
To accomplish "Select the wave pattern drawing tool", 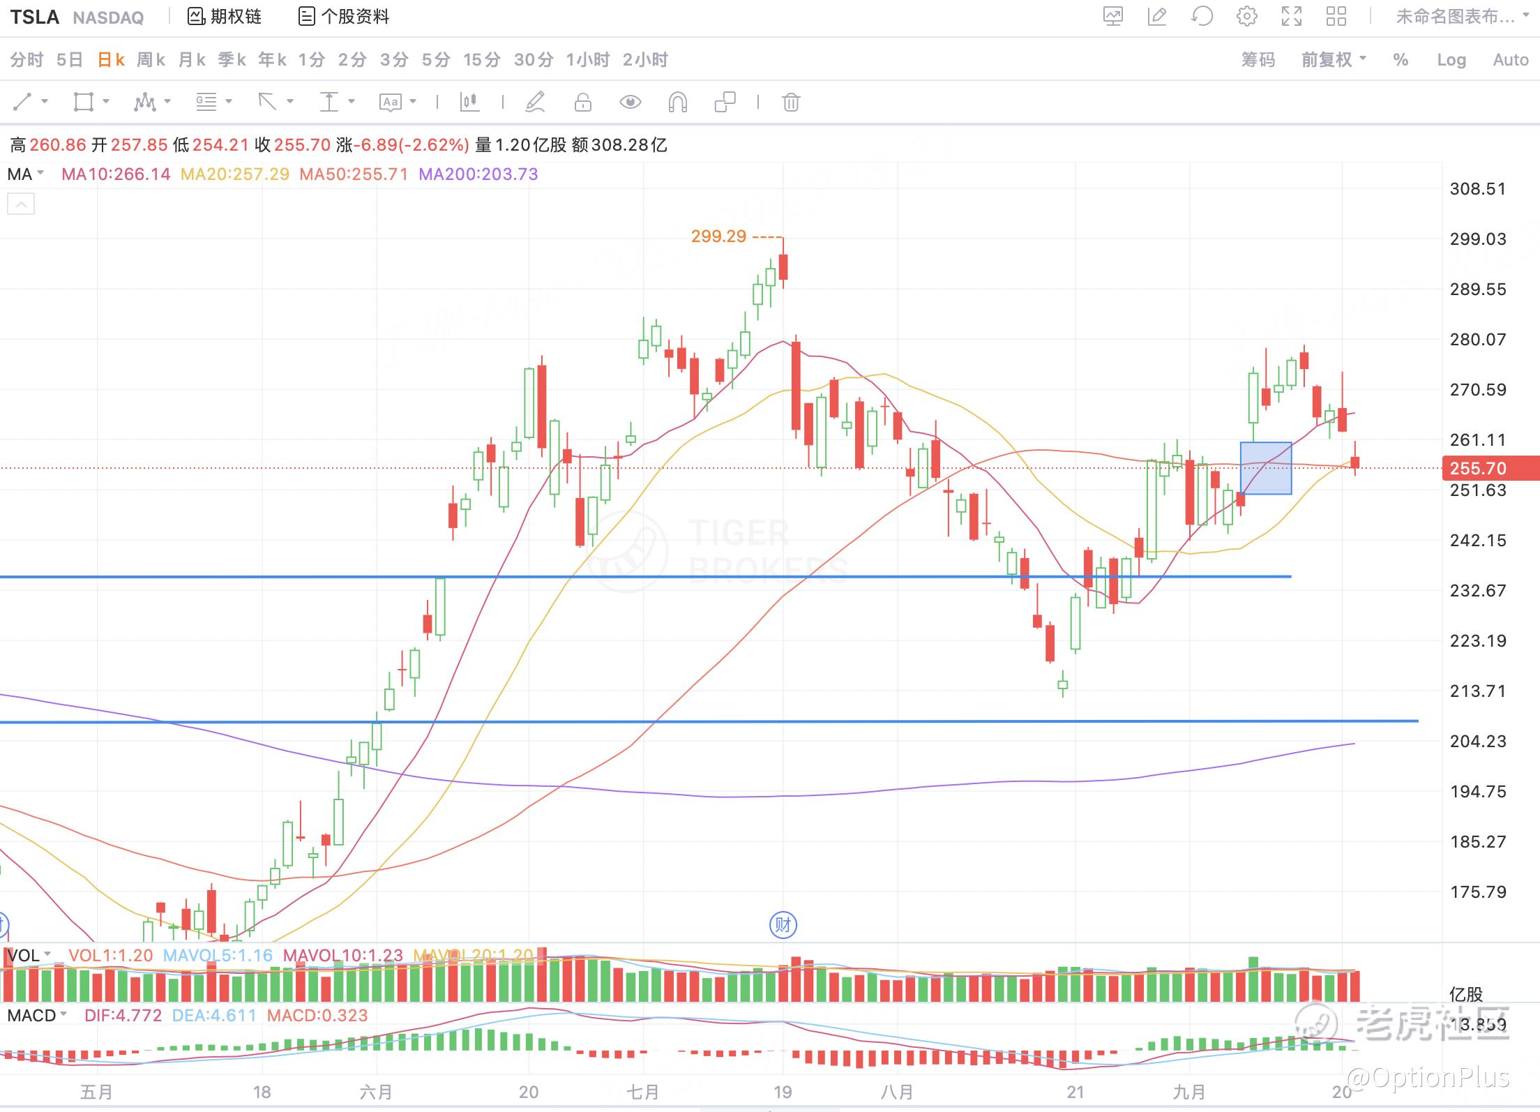I will click(x=145, y=103).
